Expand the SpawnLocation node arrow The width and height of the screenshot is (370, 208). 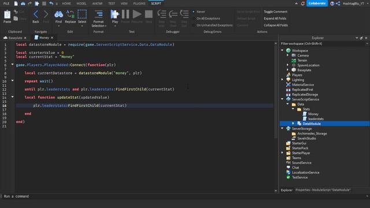click(288, 65)
